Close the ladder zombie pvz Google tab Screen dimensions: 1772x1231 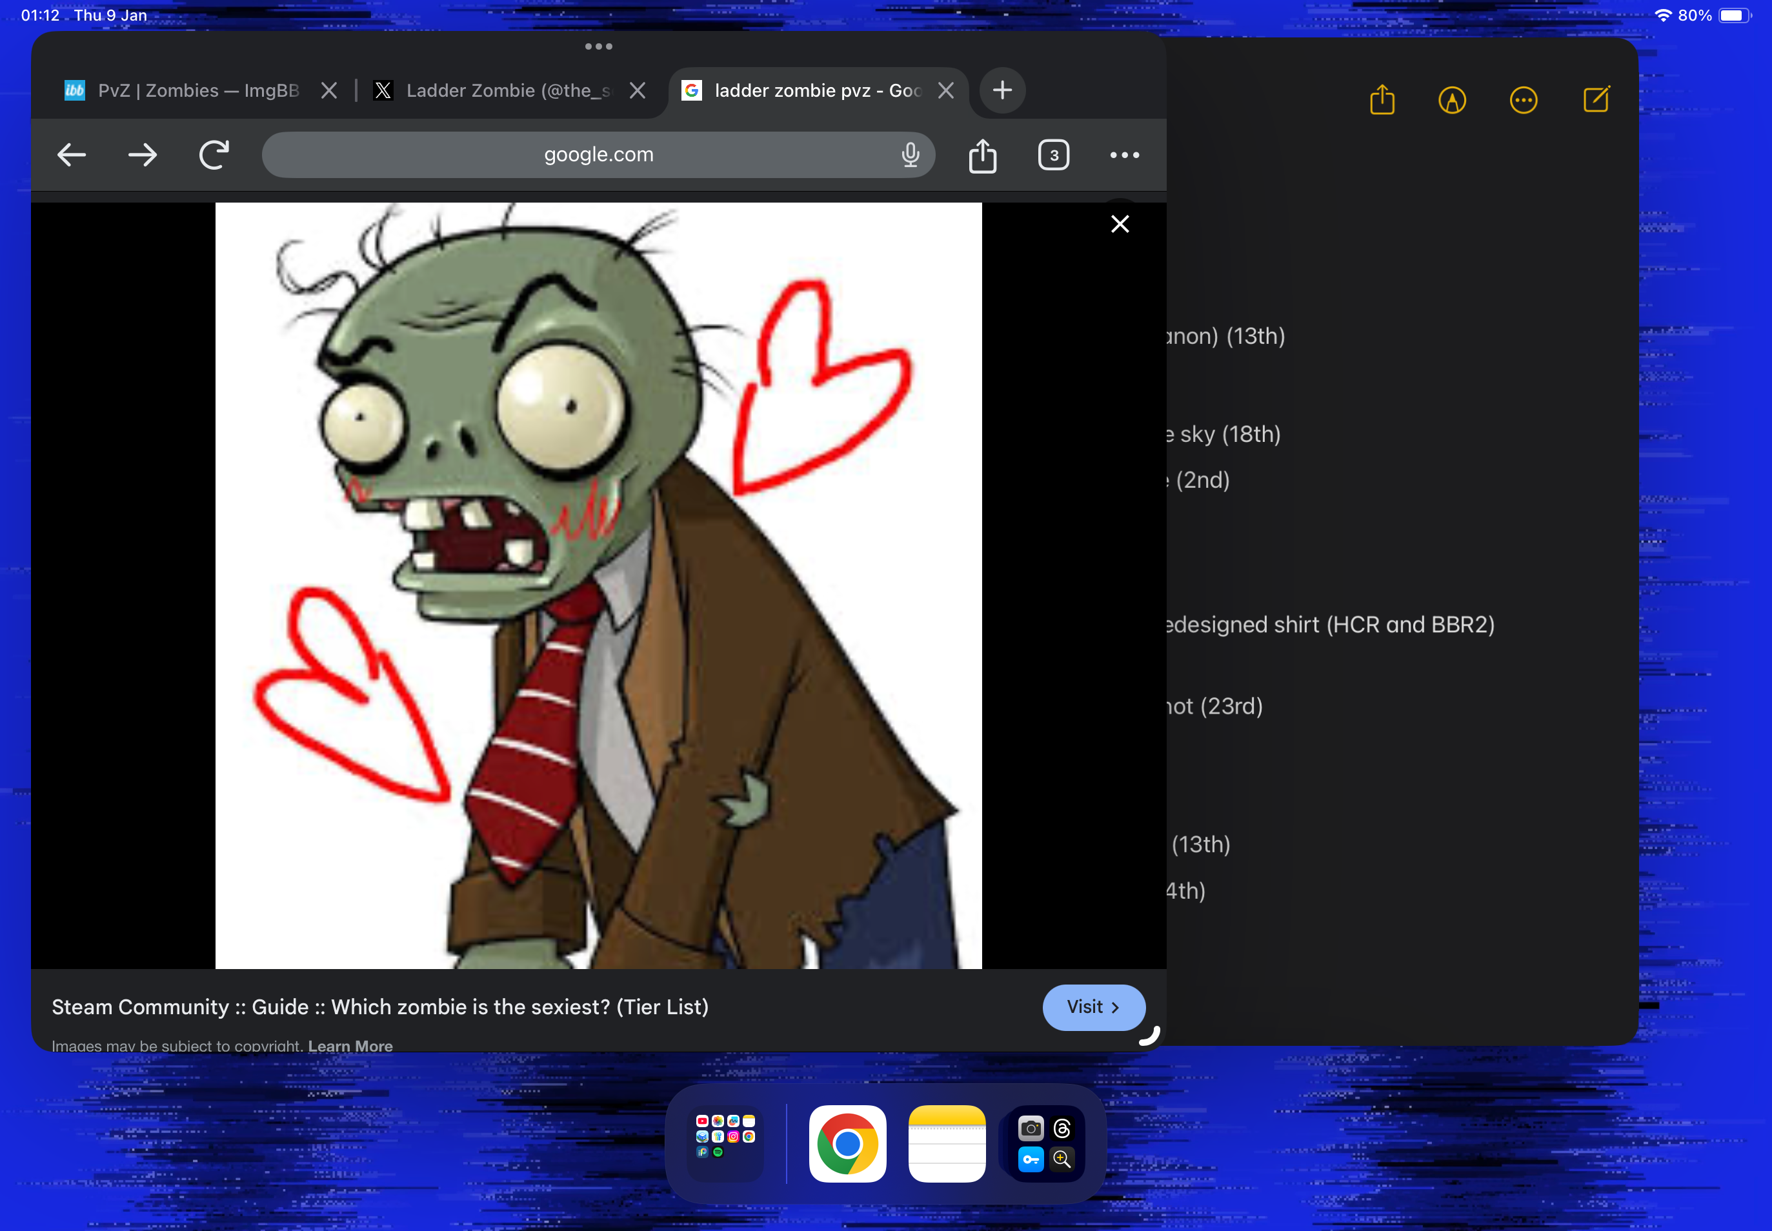(x=946, y=91)
